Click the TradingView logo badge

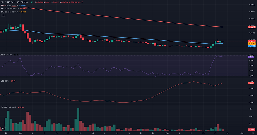coord(3,128)
